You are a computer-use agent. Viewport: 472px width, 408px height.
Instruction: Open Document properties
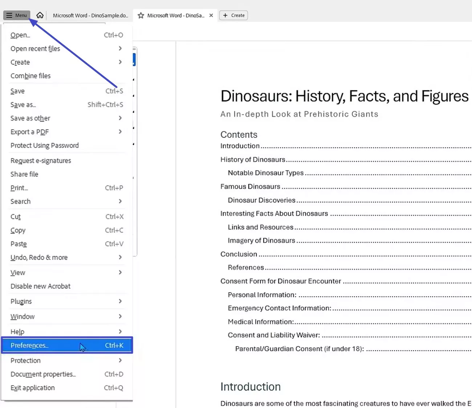point(43,374)
